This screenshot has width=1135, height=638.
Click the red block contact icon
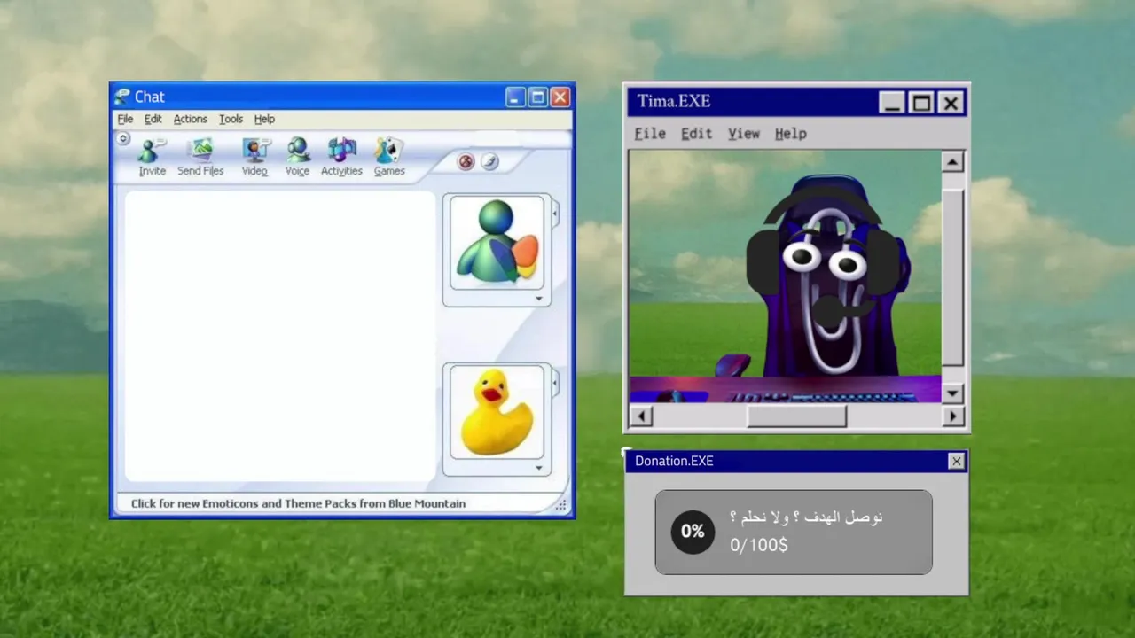[466, 161]
